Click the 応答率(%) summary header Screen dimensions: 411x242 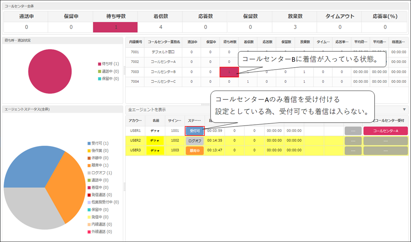click(385, 16)
